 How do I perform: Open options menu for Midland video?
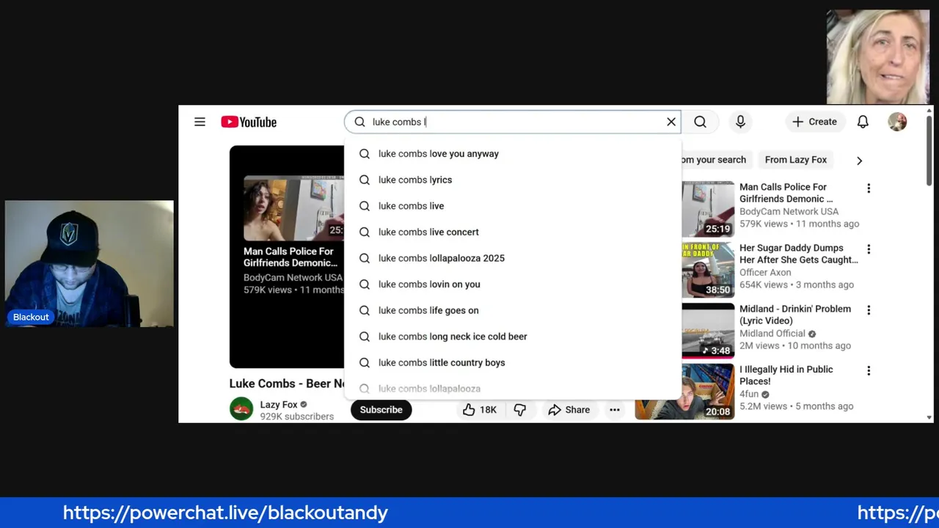[x=869, y=310]
